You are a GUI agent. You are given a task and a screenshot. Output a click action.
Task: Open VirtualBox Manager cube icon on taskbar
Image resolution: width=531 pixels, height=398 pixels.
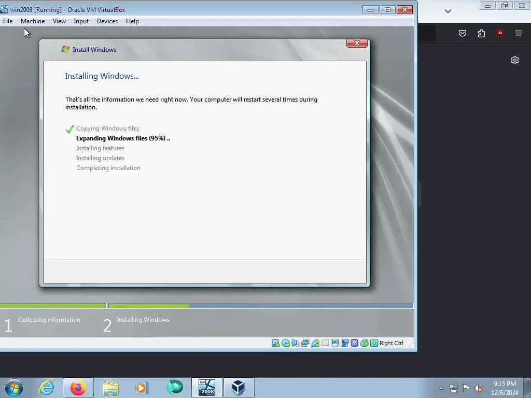pyautogui.click(x=239, y=388)
